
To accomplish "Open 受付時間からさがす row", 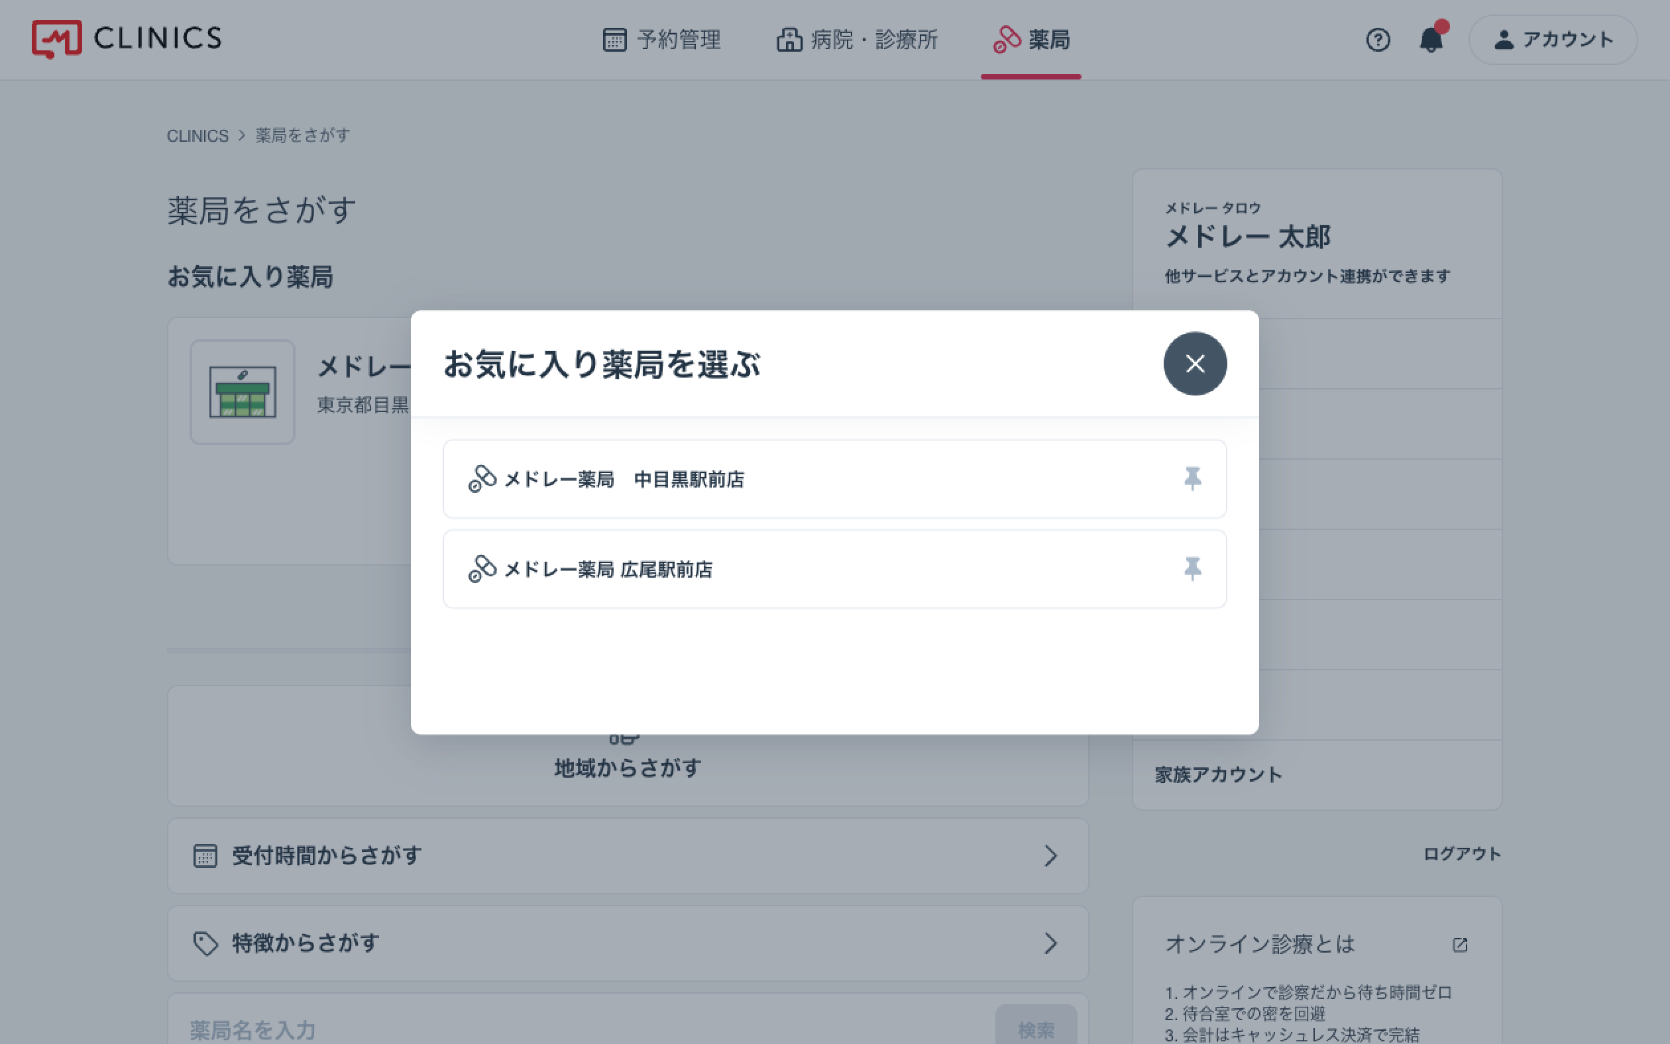I will tap(628, 855).
